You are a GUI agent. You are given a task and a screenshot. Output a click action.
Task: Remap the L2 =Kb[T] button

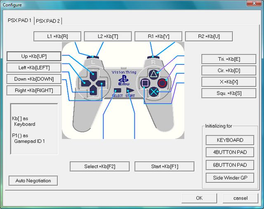[x=108, y=36]
